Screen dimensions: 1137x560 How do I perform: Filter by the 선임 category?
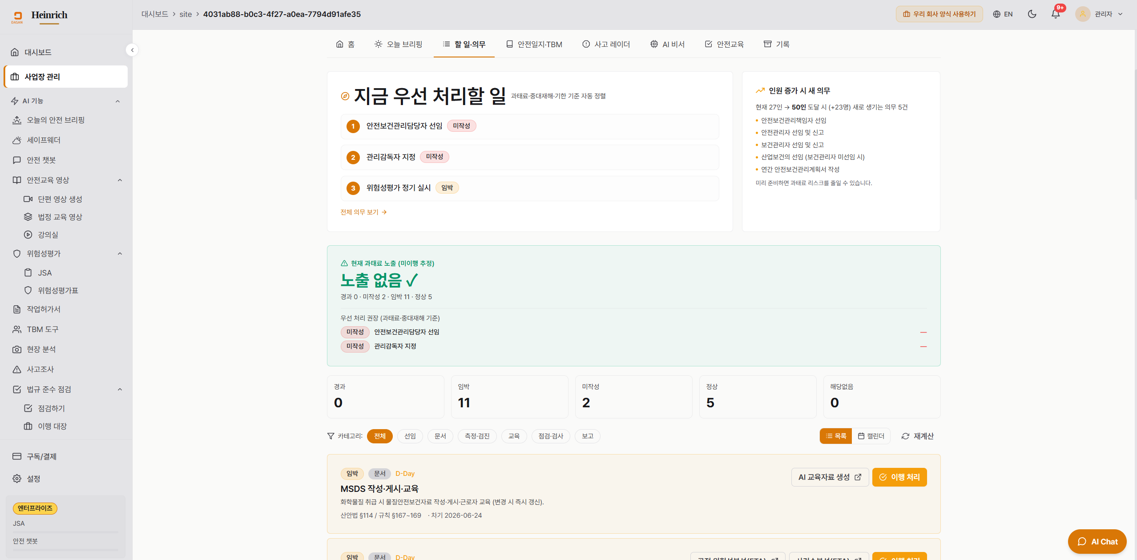pos(410,436)
